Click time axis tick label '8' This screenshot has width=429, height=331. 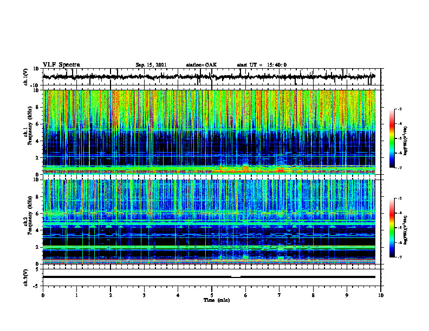pos(313,295)
